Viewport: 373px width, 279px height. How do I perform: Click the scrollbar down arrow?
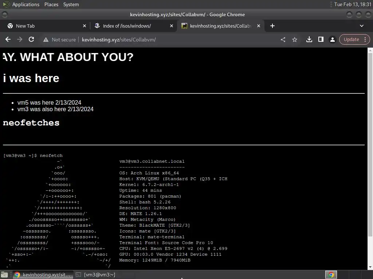[x=370, y=267]
